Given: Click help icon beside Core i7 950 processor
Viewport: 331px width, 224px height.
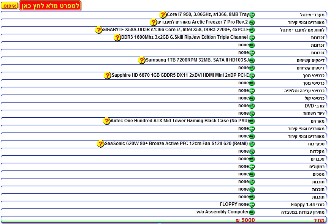Looking at the screenshot, I should coord(163,15).
